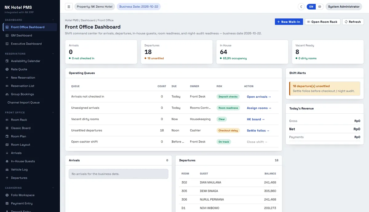Screen dimensions: 369x212
Task: Open the In-House Guests menu item
Action: tap(30, 161)
